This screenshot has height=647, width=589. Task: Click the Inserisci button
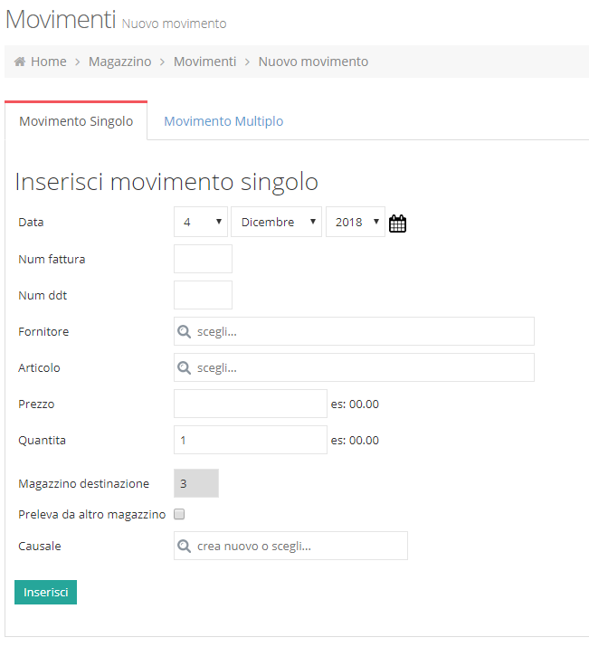point(46,592)
